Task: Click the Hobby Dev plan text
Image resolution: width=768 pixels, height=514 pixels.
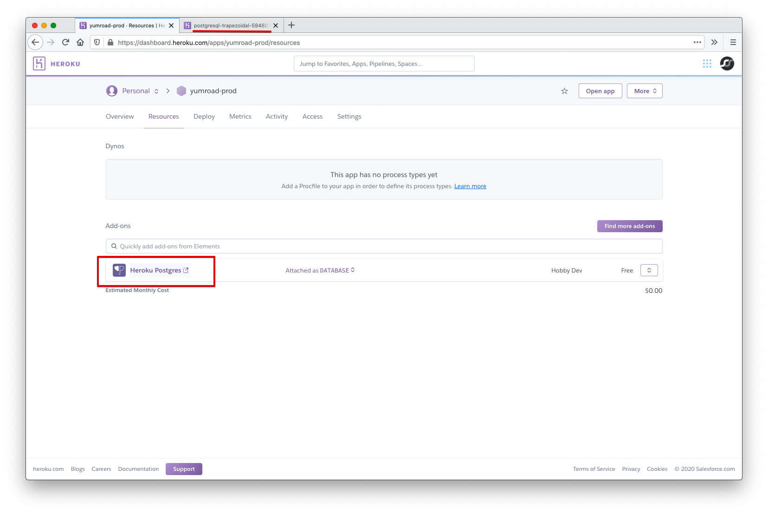Action: [x=567, y=271]
